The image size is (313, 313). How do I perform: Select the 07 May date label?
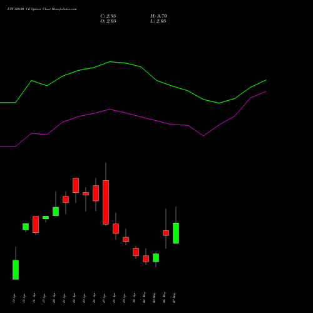tap(175, 297)
